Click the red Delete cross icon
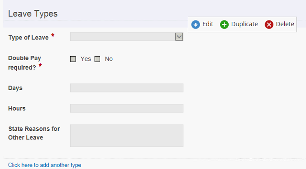The height and width of the screenshot is (169, 306). pyautogui.click(x=269, y=24)
